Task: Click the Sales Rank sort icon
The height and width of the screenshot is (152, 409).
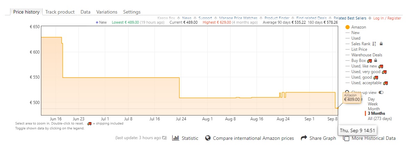Action: pyautogui.click(x=374, y=44)
